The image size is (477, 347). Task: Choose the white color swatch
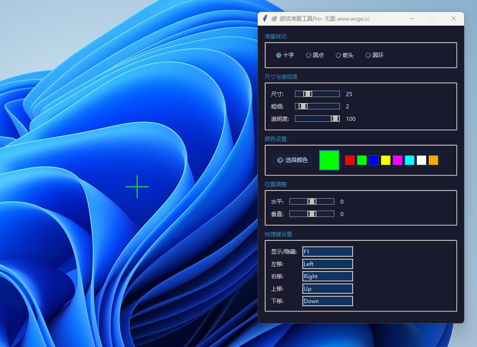coord(422,160)
